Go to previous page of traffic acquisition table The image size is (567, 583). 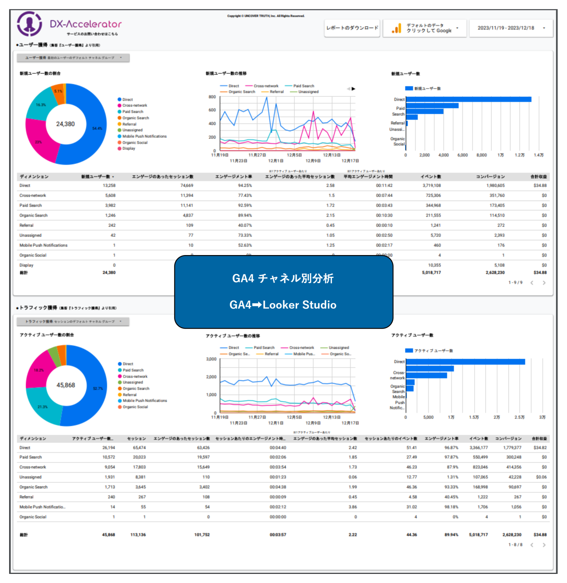click(532, 545)
